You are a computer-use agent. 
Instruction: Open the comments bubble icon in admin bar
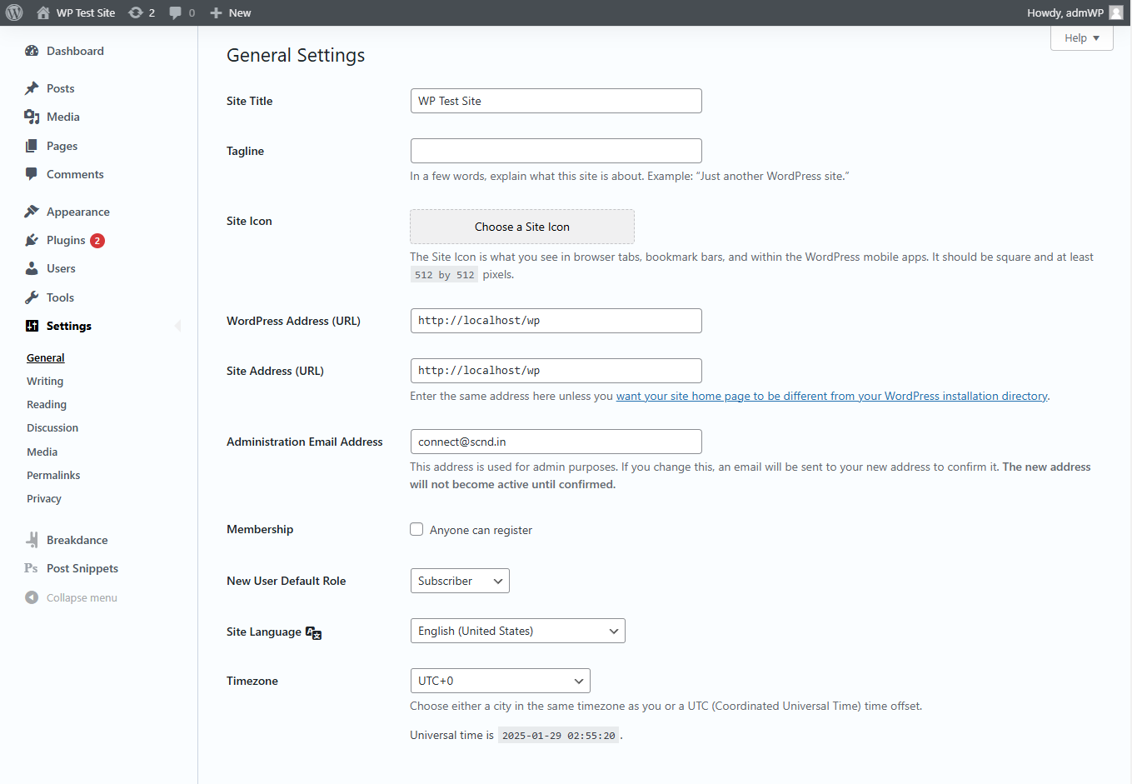pyautogui.click(x=175, y=12)
